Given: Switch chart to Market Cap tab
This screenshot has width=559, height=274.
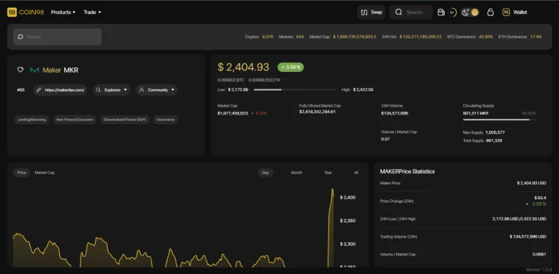Looking at the screenshot, I should [45, 173].
